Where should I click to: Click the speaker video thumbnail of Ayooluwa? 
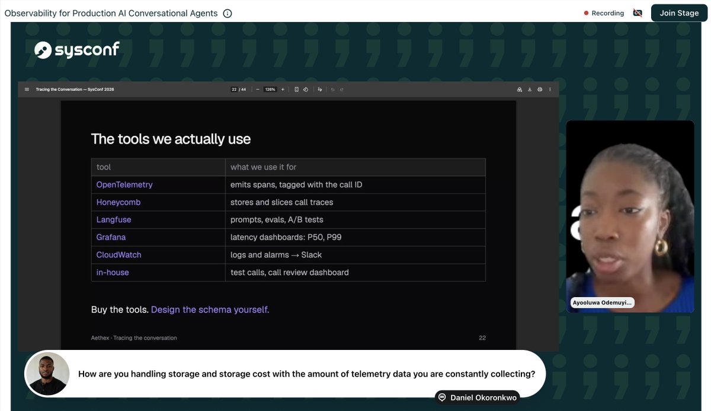630,216
